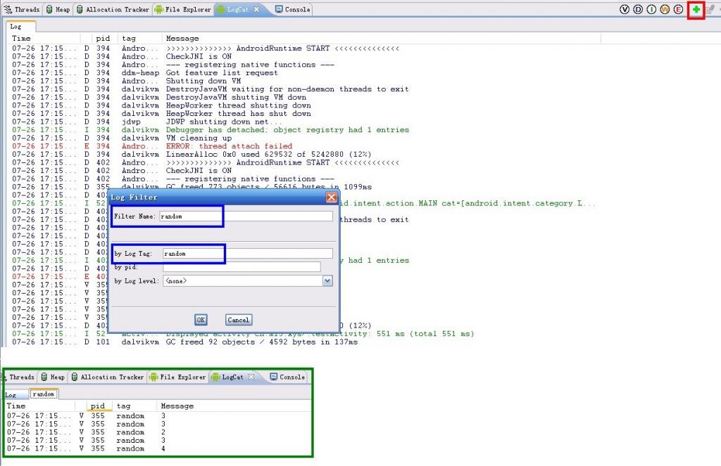Click the green plus add filter icon
The width and height of the screenshot is (721, 466).
click(696, 10)
